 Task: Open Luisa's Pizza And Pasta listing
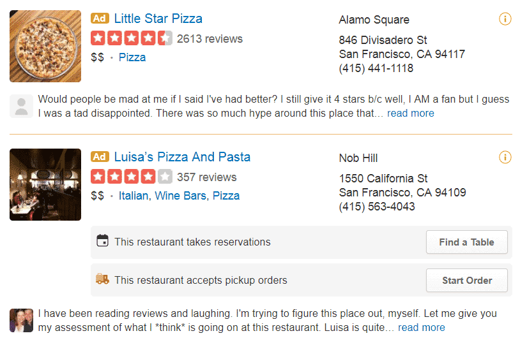pyautogui.click(x=182, y=157)
